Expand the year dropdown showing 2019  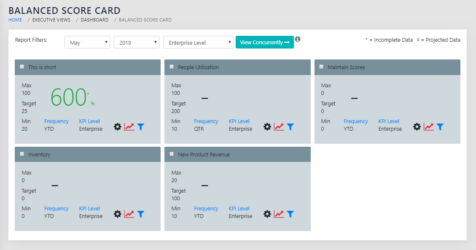coord(136,43)
